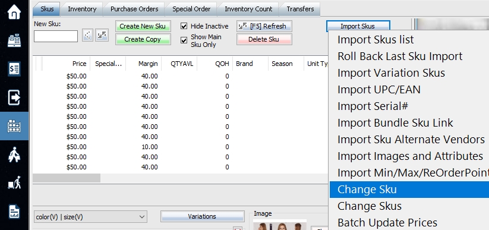Choose Import Skus list from menu
This screenshot has width=489, height=230.
click(x=409, y=40)
